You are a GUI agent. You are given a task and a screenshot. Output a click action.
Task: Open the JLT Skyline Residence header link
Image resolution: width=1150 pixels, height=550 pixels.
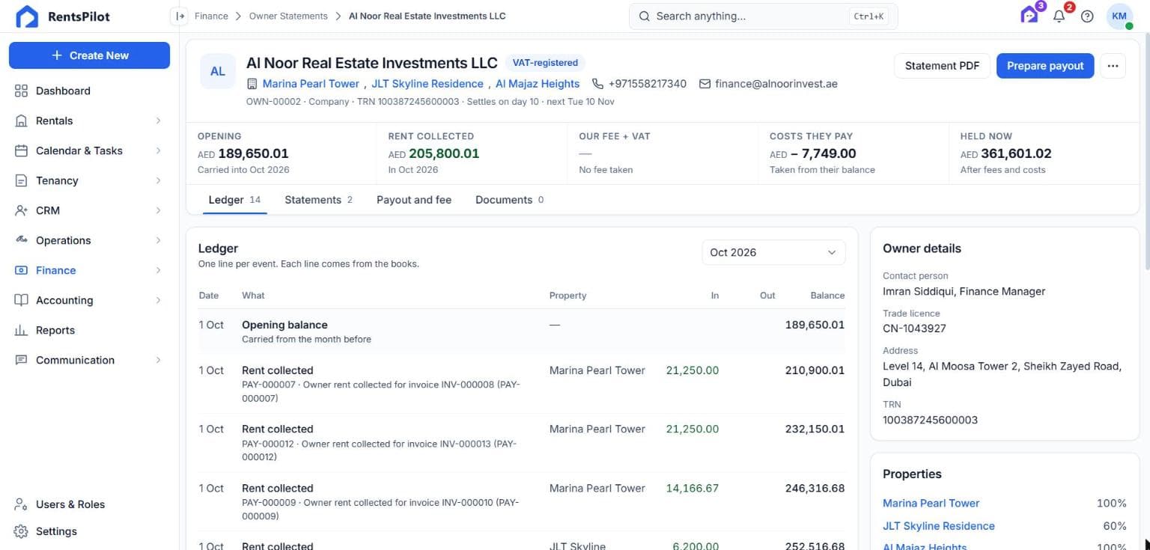coord(428,84)
